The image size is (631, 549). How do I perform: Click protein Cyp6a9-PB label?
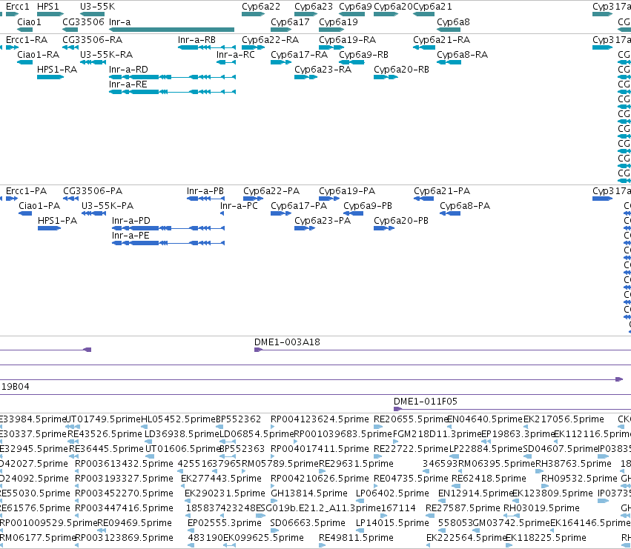(x=368, y=205)
